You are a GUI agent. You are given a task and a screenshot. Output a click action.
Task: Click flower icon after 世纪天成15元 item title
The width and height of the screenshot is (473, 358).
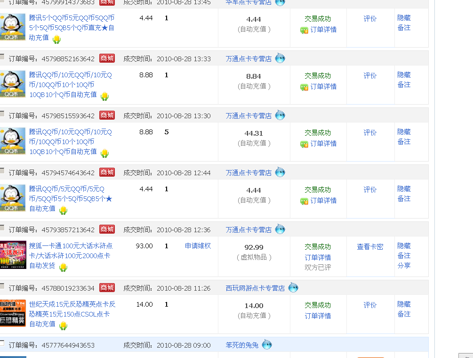point(63,325)
